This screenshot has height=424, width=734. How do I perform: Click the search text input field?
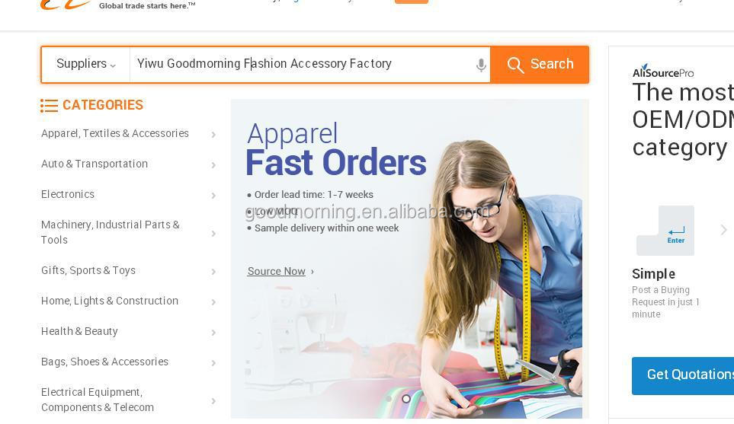[x=302, y=64]
